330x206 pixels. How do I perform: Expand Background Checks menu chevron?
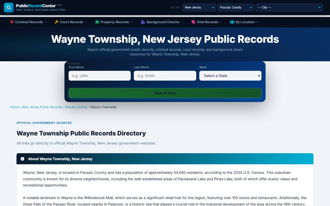click(182, 22)
